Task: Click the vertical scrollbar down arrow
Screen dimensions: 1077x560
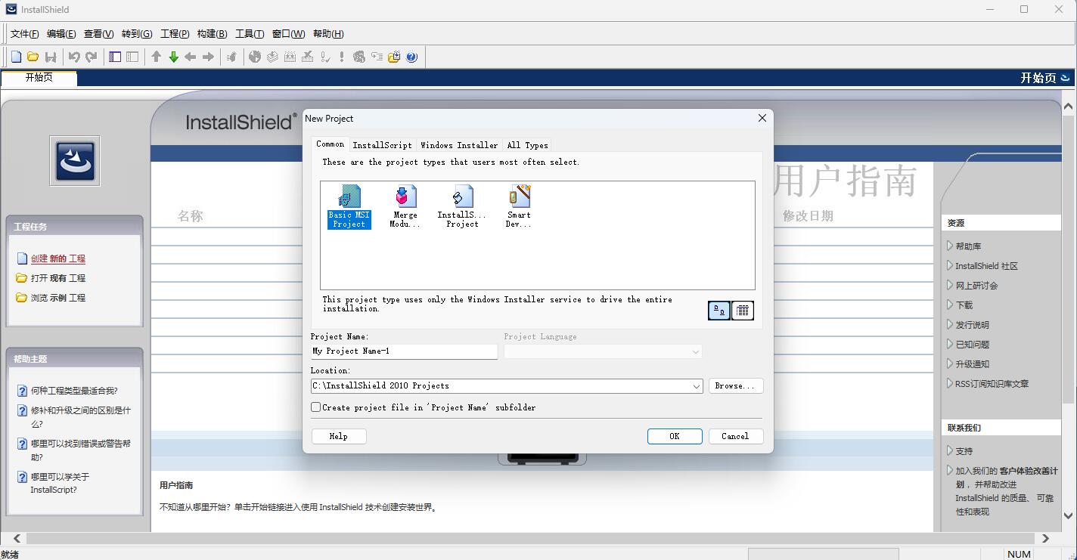Action: (1068, 516)
